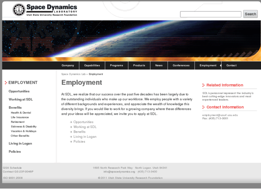Open Sickness & Disability sidebar link
Viewport: 261px width, 195px height.
click(x=24, y=126)
